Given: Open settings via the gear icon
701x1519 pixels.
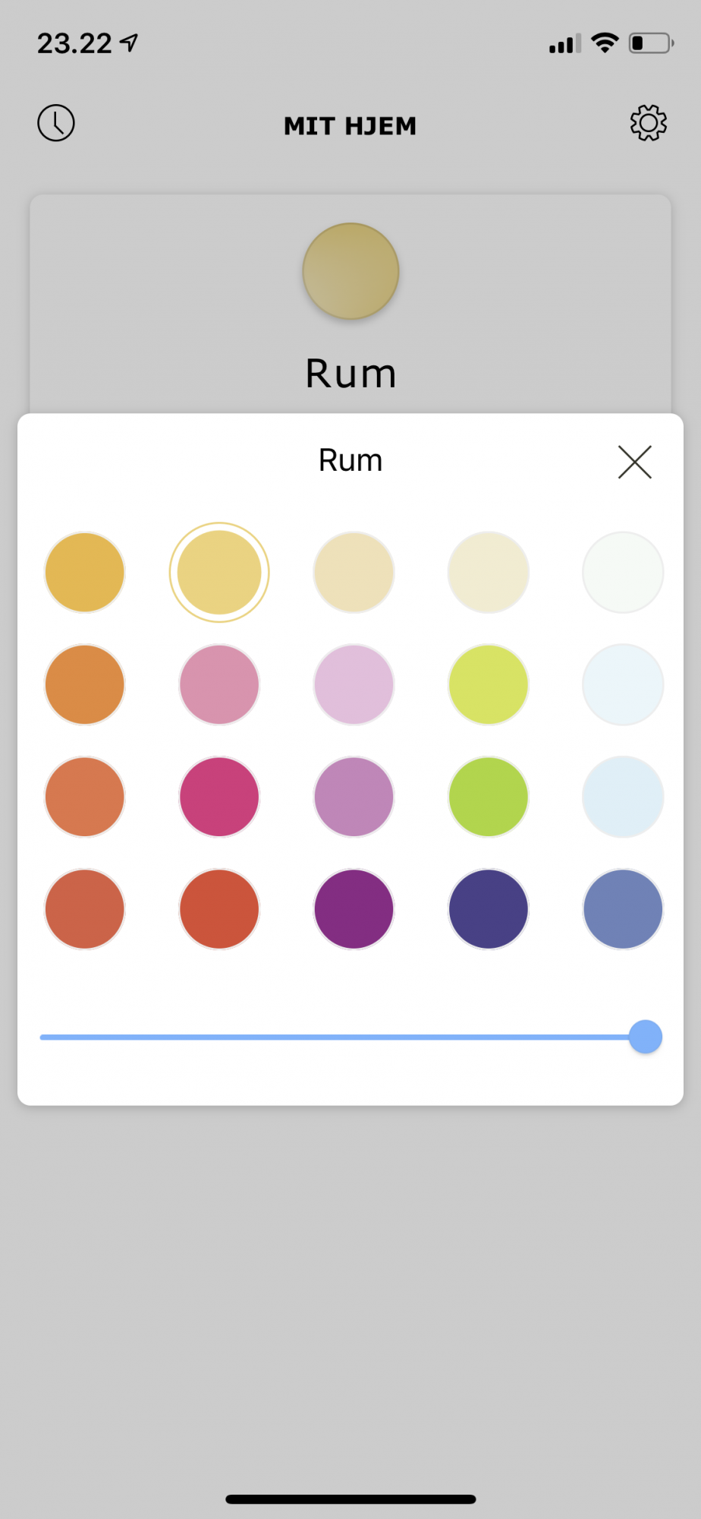Looking at the screenshot, I should (648, 123).
